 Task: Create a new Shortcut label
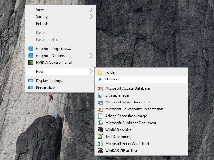[x=112, y=79]
